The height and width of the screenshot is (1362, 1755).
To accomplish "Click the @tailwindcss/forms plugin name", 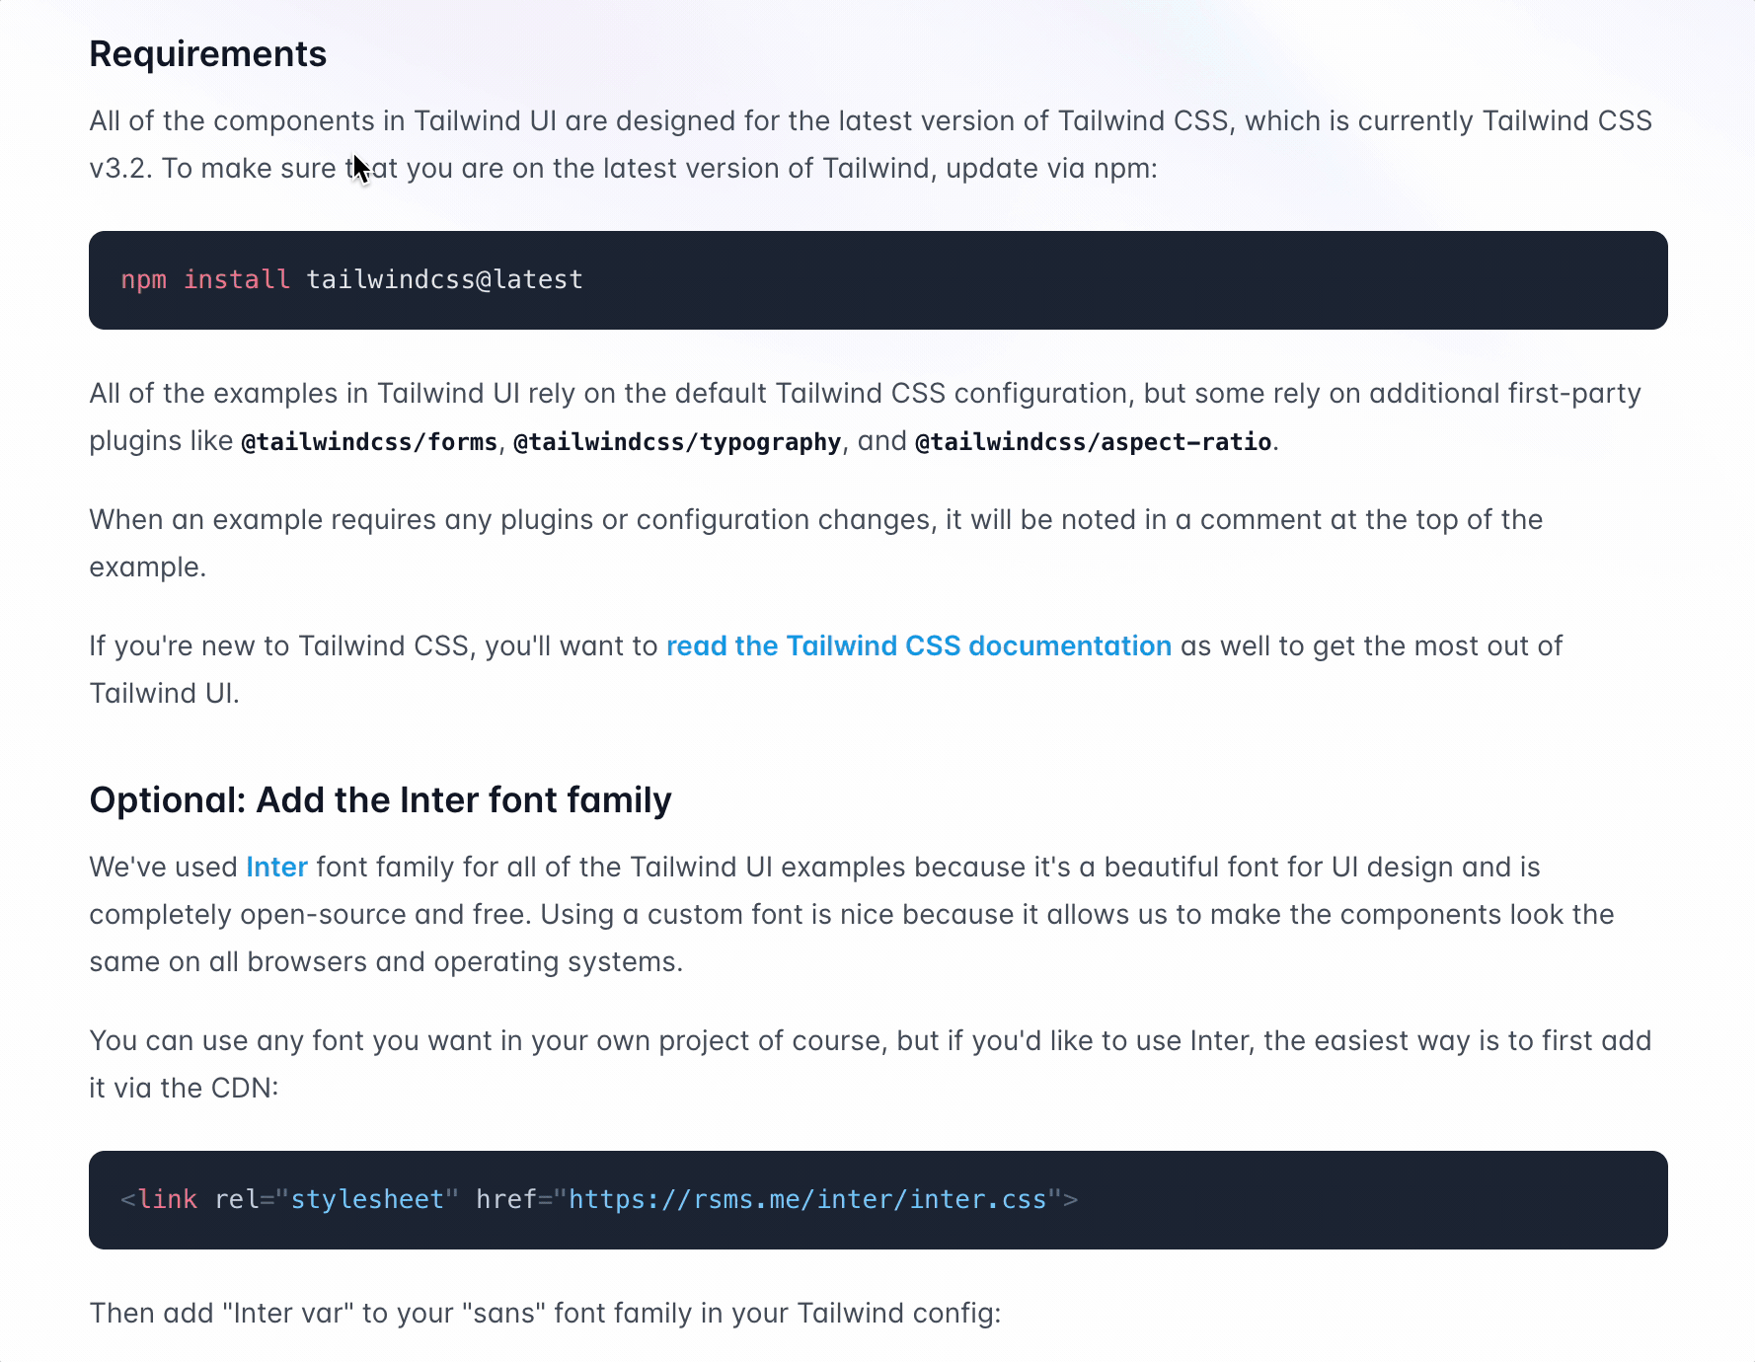I will 369,442.
